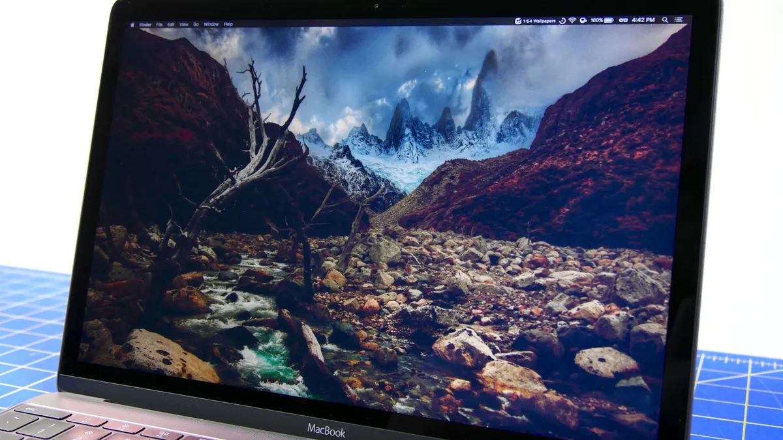Open the Wallpapers menu bar app
The height and width of the screenshot is (440, 783).
(517, 20)
